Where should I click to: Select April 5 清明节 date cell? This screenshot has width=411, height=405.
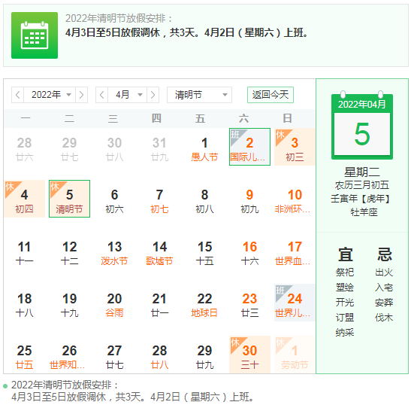point(69,199)
